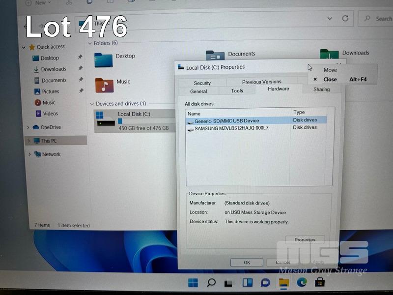The image size is (393, 295).
Task: Choose Move from the window menu
Action: tap(330, 70)
